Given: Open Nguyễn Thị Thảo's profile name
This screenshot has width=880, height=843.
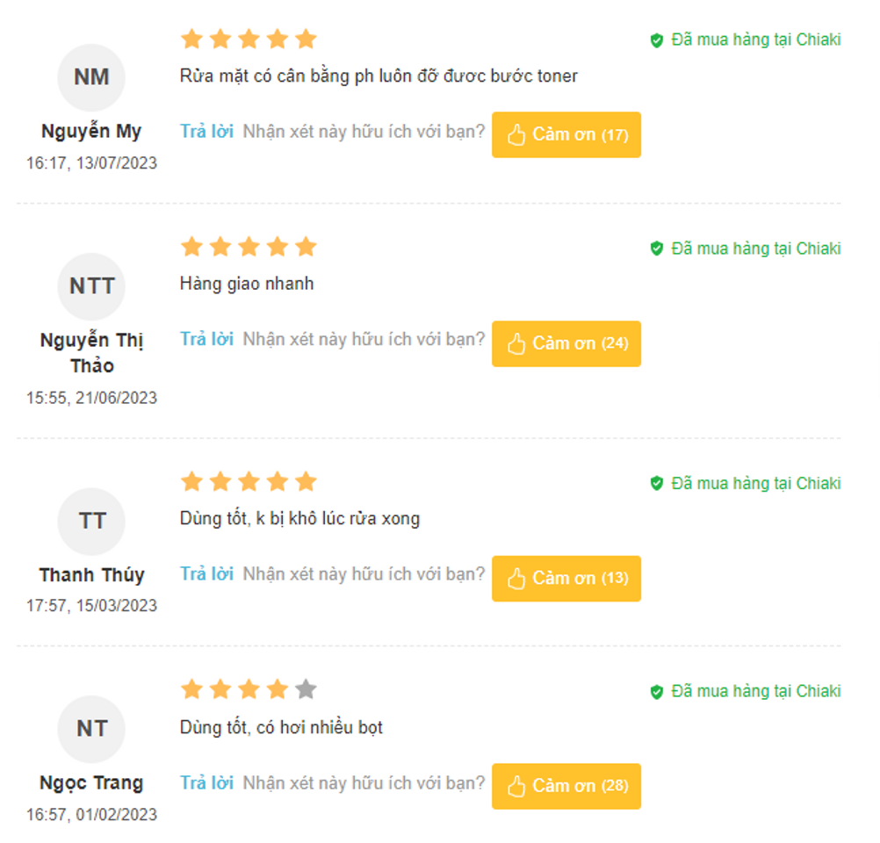Looking at the screenshot, I should pyautogui.click(x=91, y=352).
